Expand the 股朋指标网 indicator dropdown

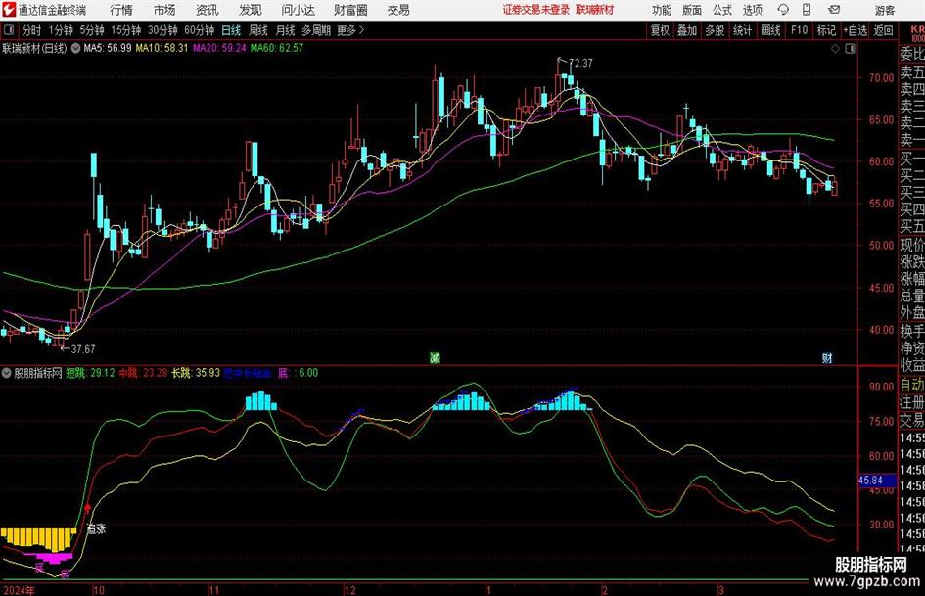(x=7, y=373)
